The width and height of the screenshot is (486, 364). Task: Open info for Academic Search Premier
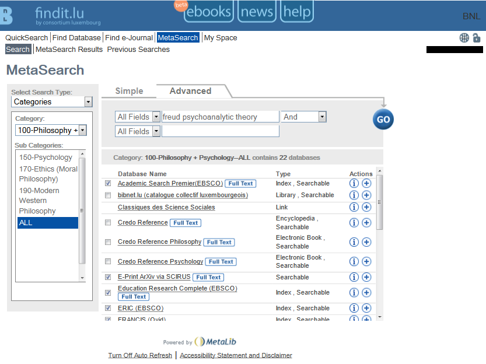354,183
